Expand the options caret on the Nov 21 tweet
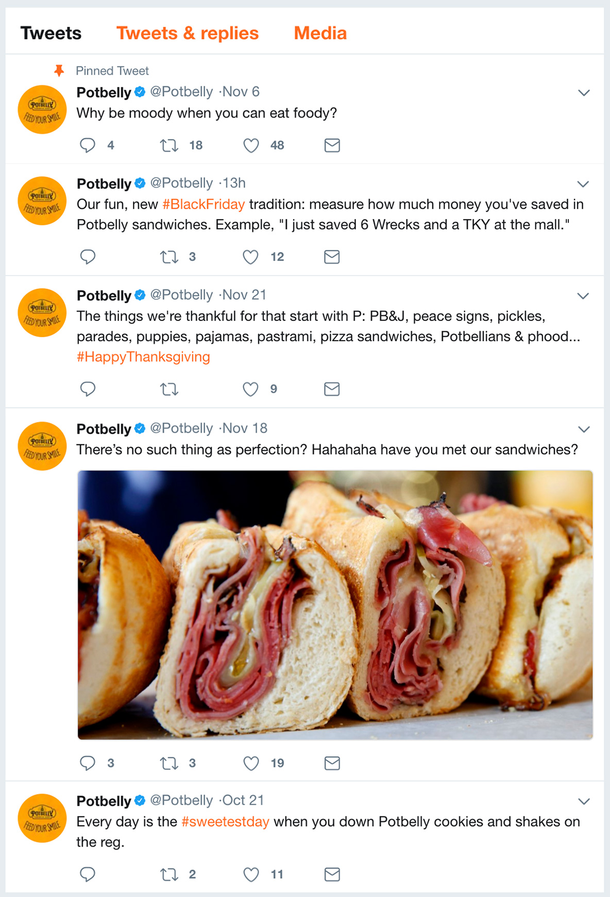Screen dimensions: 610x897 point(583,296)
